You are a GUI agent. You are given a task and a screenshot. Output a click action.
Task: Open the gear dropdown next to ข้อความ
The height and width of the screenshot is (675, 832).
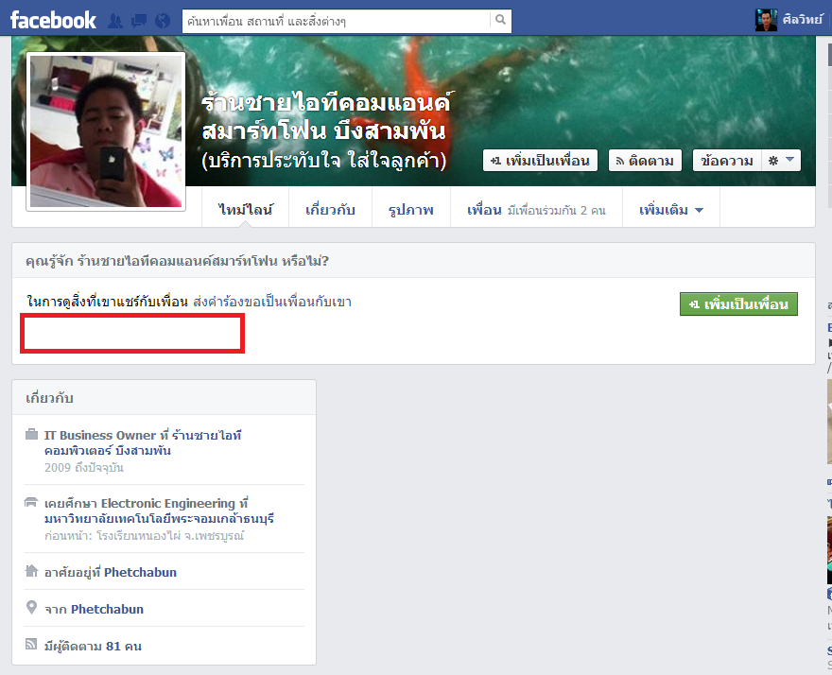pos(781,161)
